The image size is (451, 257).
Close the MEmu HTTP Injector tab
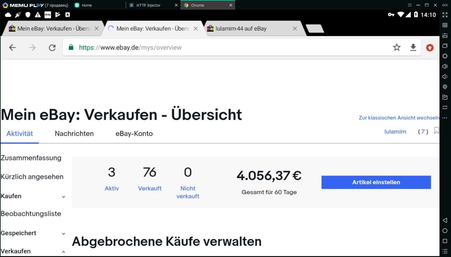pos(176,5)
